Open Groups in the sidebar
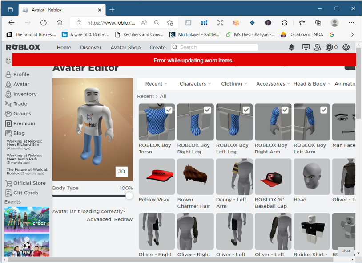 18,114
